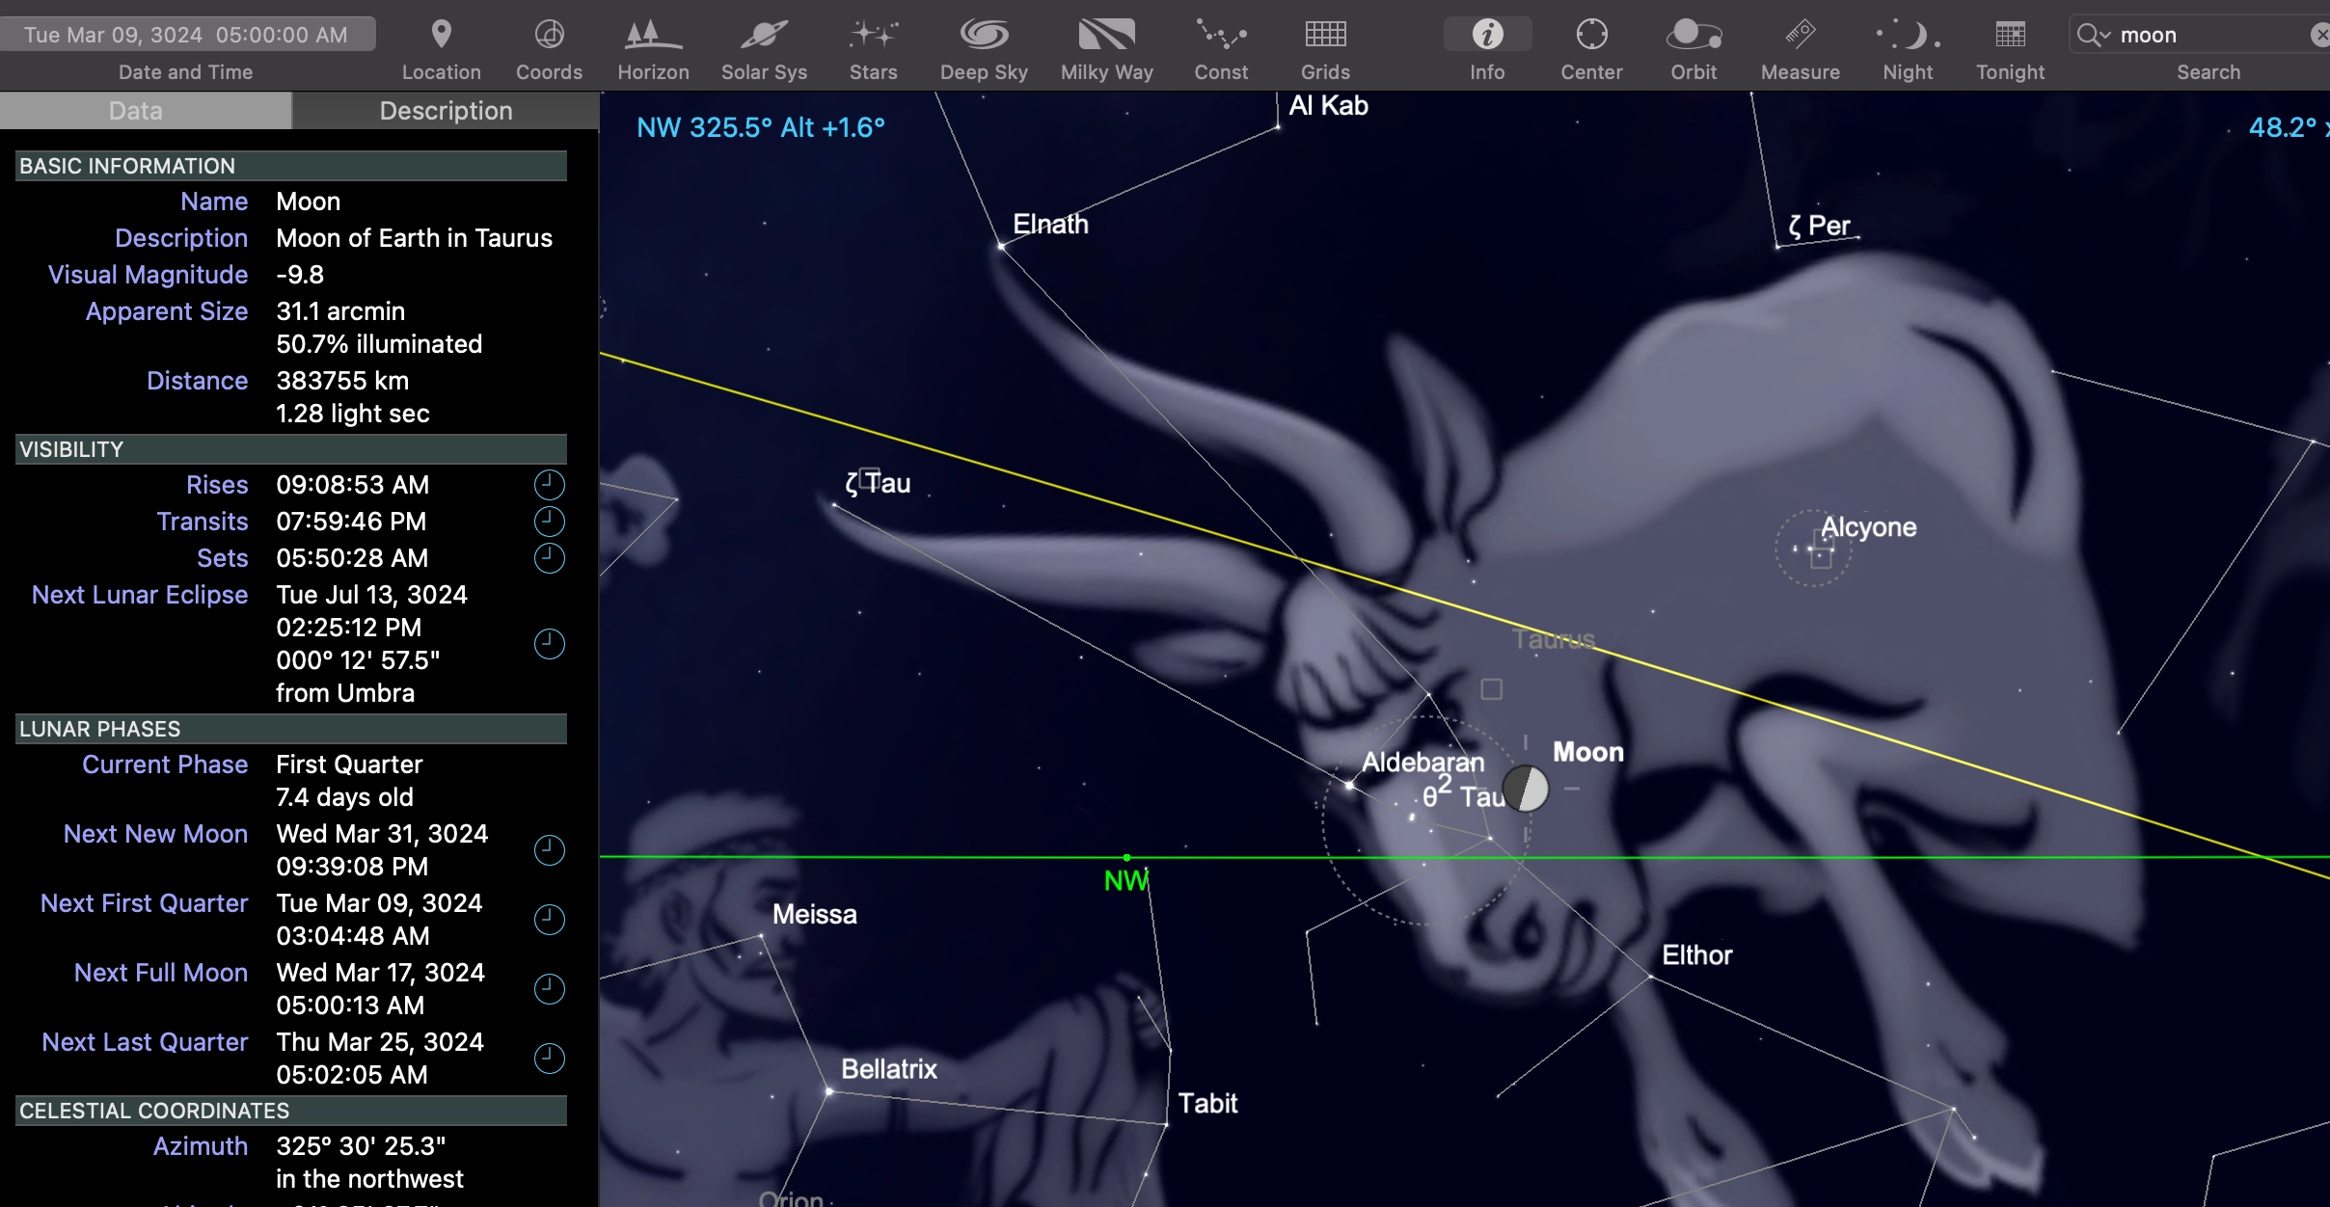2330x1207 pixels.
Task: Show the Orbit of selected object
Action: 1693,36
